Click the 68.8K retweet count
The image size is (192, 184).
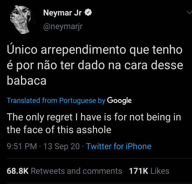[x=18, y=171]
